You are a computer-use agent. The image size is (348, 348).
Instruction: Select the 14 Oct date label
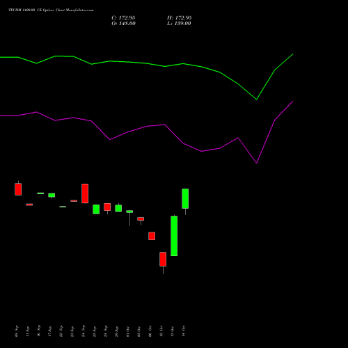[184, 331]
